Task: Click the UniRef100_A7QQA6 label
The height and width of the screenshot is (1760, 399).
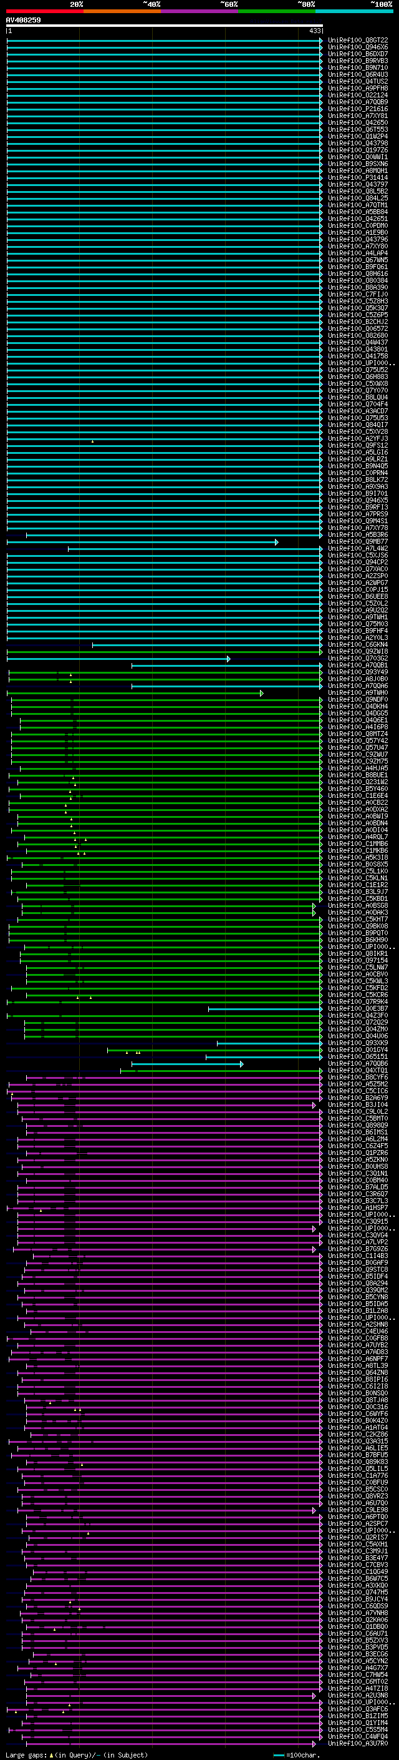Action: pos(358,687)
